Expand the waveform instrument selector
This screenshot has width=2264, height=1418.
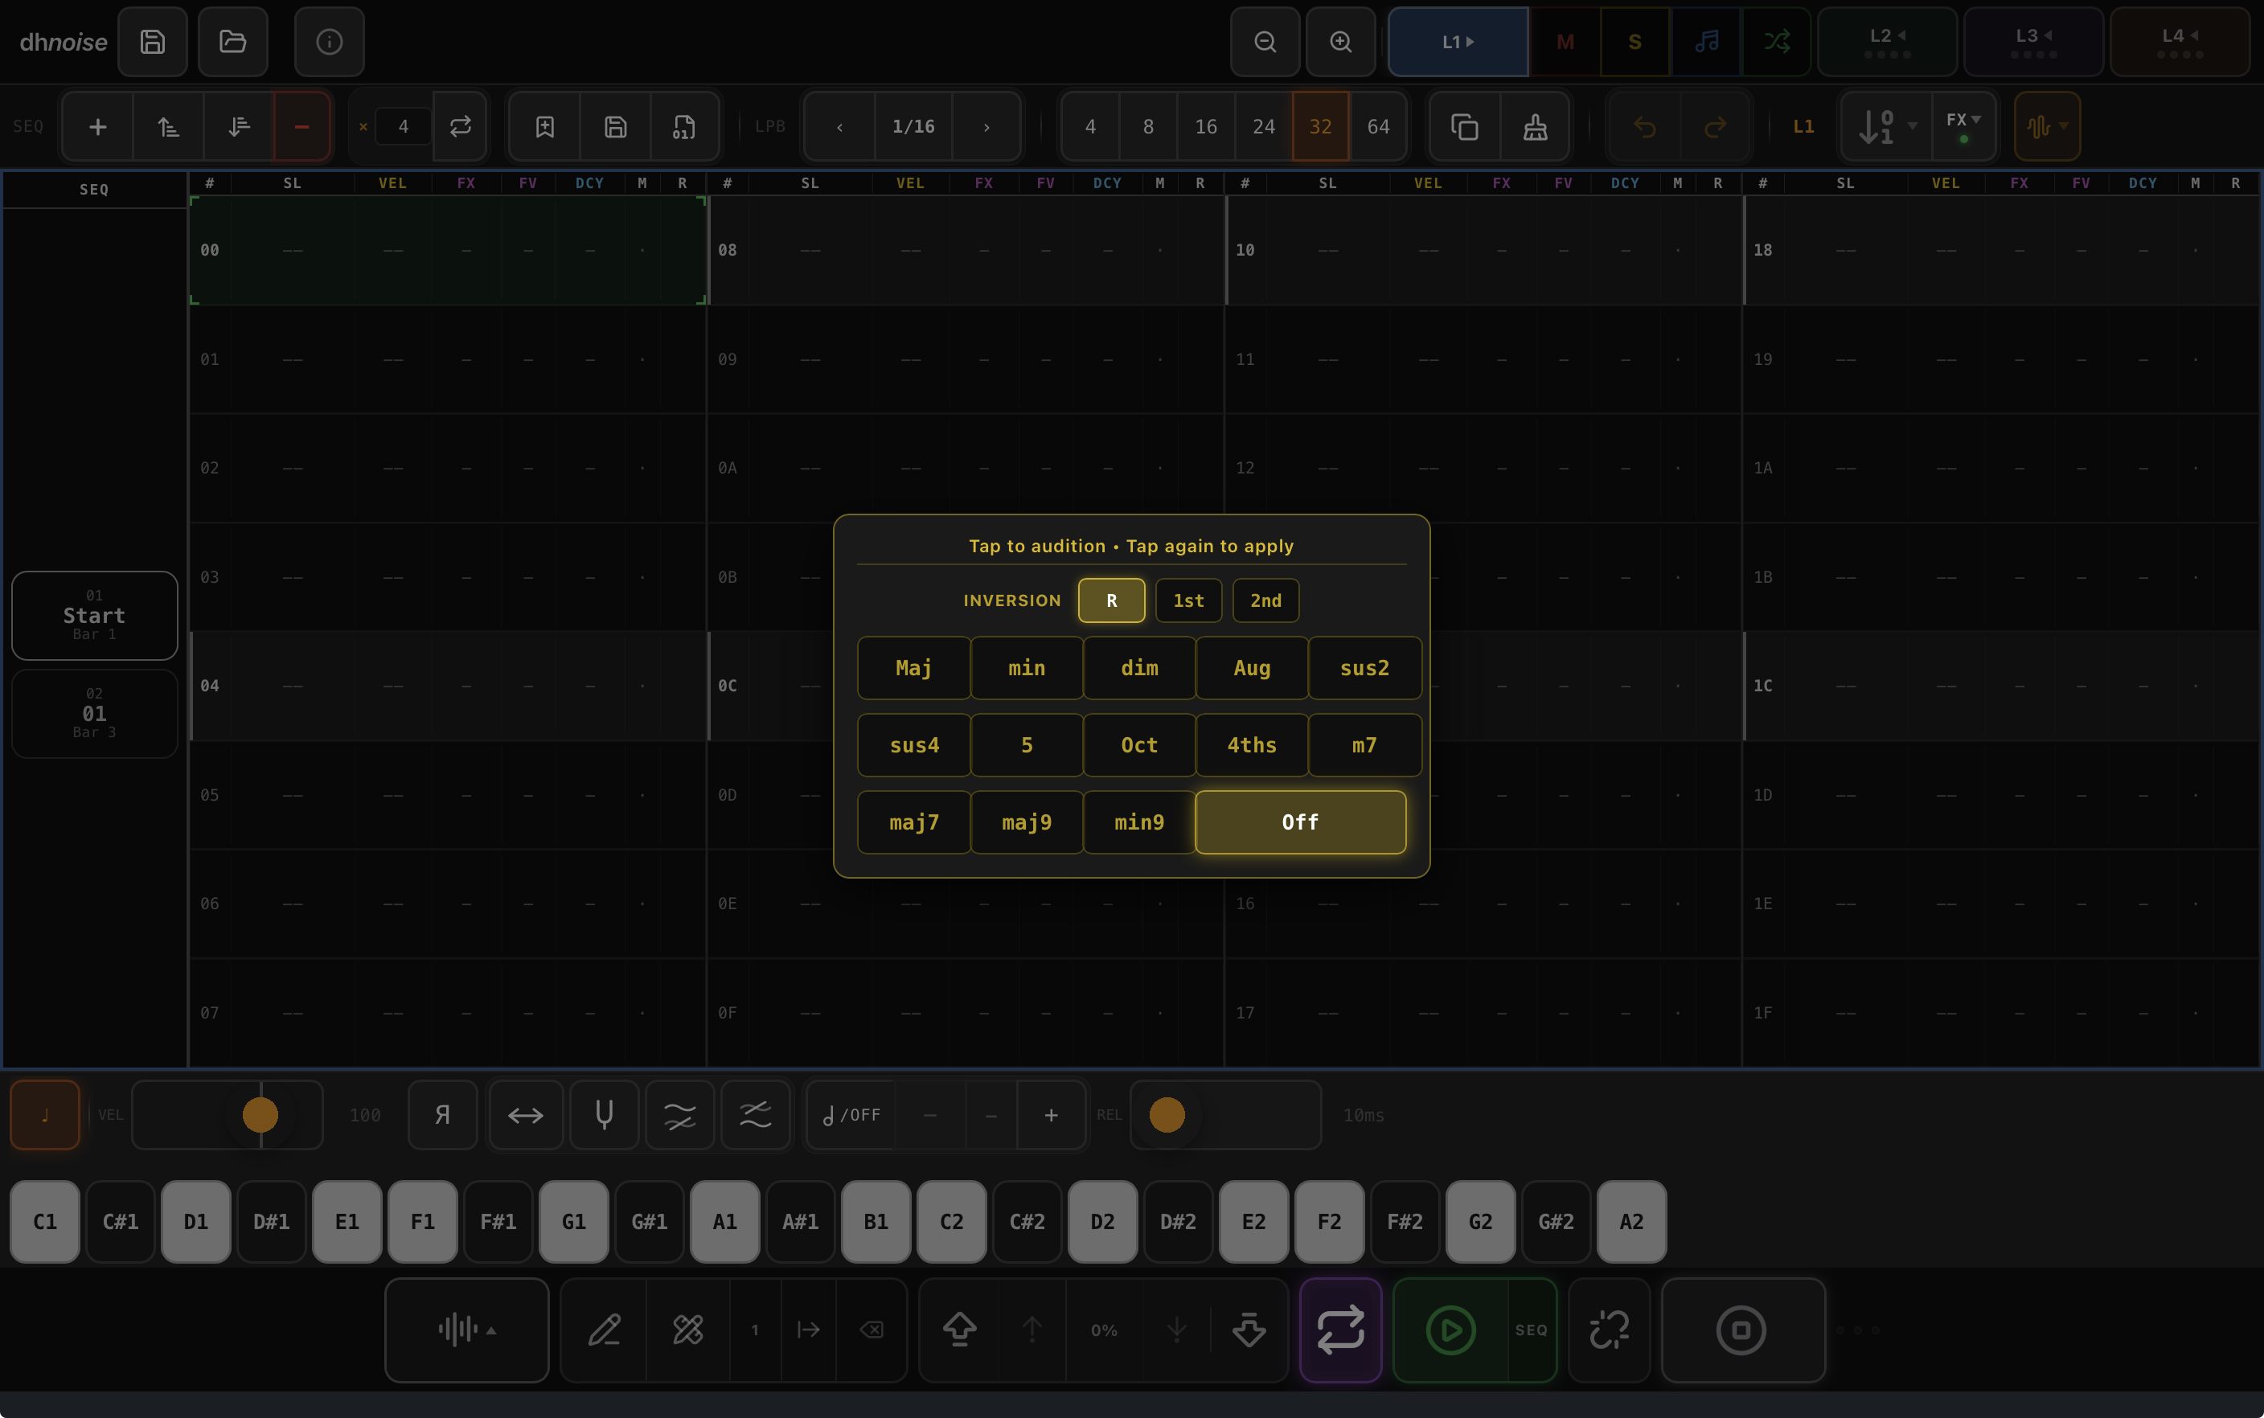pos(467,1330)
